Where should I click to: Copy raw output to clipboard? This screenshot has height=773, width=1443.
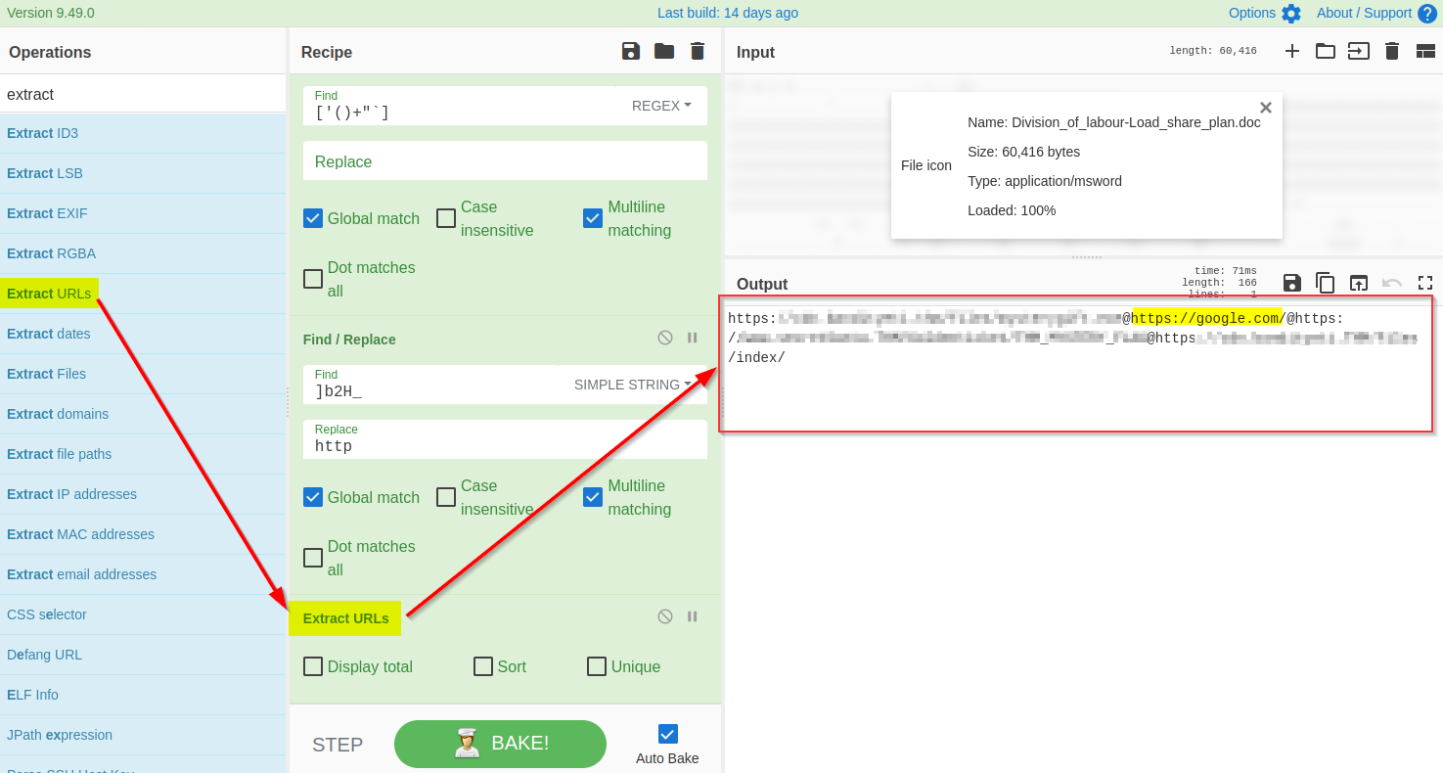click(1326, 283)
